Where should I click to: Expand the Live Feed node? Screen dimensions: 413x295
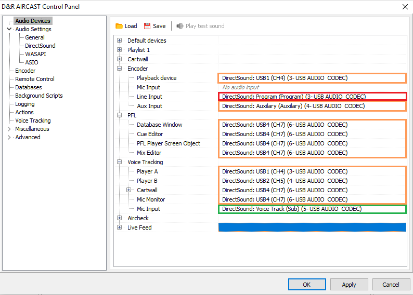pos(120,227)
